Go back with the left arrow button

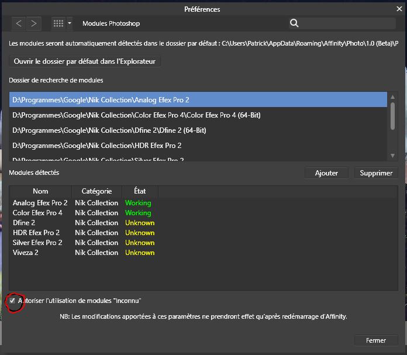pos(19,23)
